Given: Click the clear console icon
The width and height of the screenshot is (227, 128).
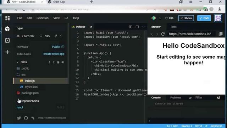Looking at the screenshot, I should [190, 98].
